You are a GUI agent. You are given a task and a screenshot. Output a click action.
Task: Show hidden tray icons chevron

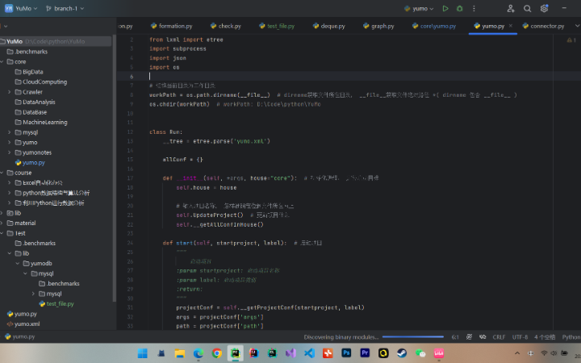517,353
